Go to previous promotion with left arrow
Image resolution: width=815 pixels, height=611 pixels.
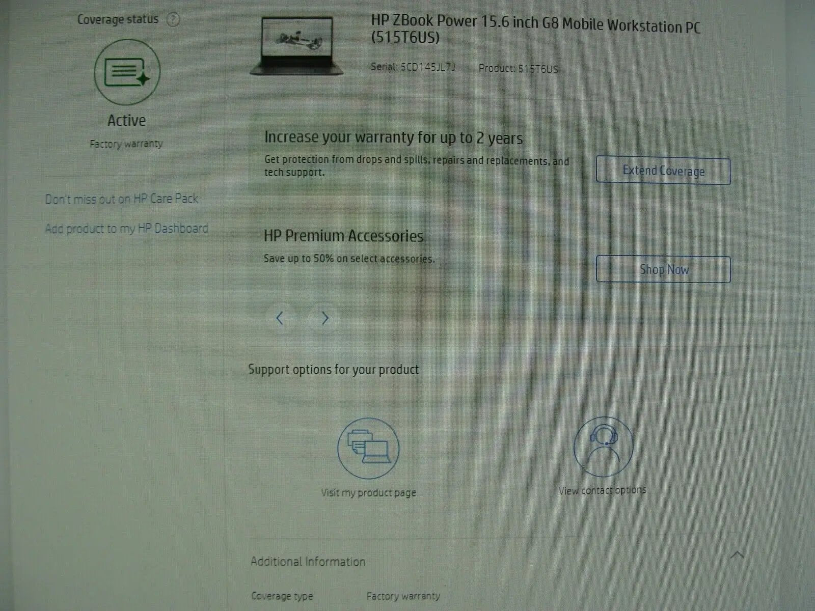(x=280, y=318)
